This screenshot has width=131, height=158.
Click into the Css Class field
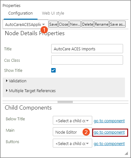(87, 60)
